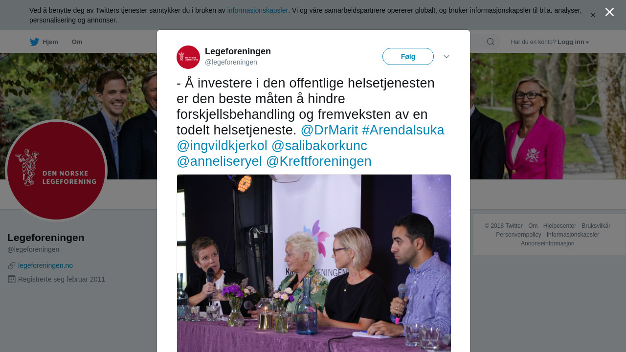Image resolution: width=626 pixels, height=352 pixels.
Task: Click the Twitter bird Hjem icon
Action: [34, 42]
